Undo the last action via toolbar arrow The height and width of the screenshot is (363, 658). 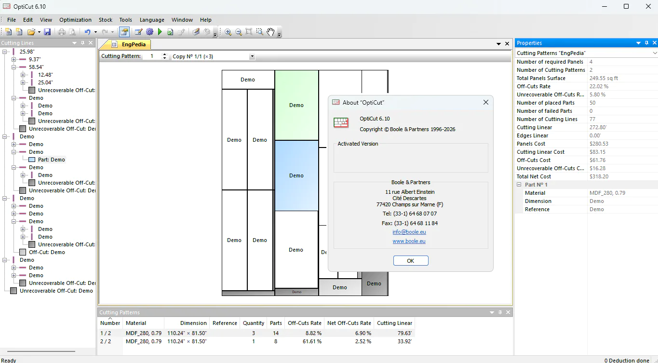click(87, 32)
